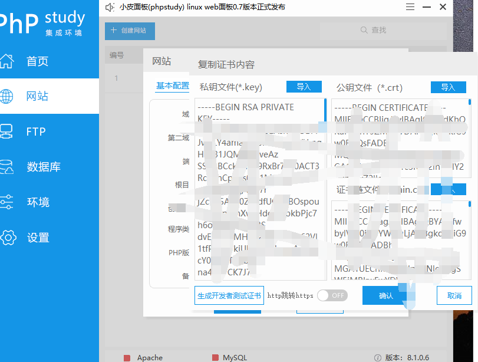This screenshot has height=362, width=478.
Task: Select 环境 in the sidebar menu
Action: coord(50,202)
